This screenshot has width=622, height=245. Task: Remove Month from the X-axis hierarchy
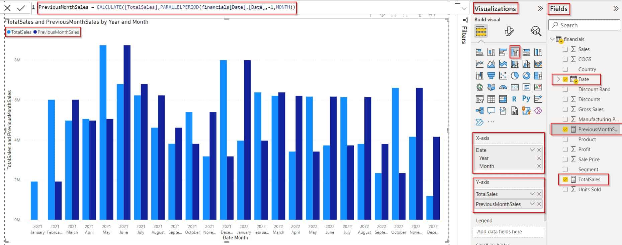(539, 166)
